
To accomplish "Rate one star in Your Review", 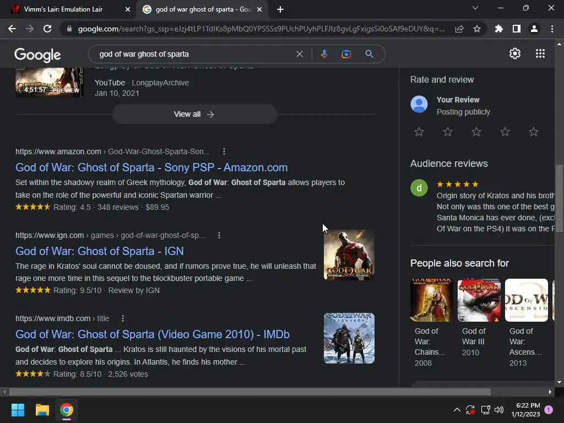I will pyautogui.click(x=419, y=132).
